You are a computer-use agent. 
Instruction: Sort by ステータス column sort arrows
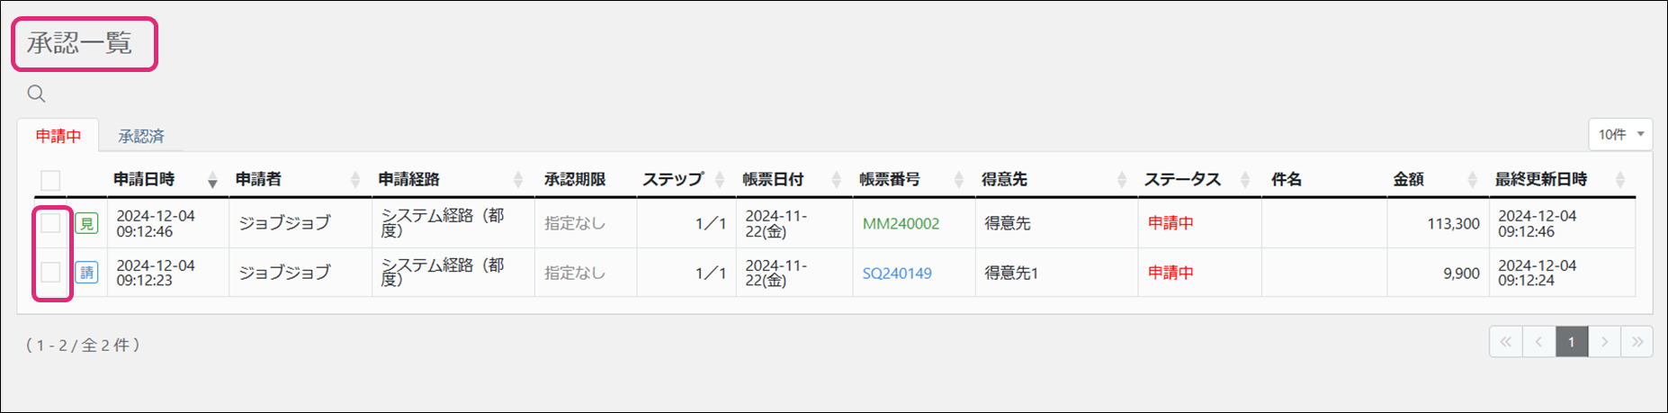click(1245, 180)
